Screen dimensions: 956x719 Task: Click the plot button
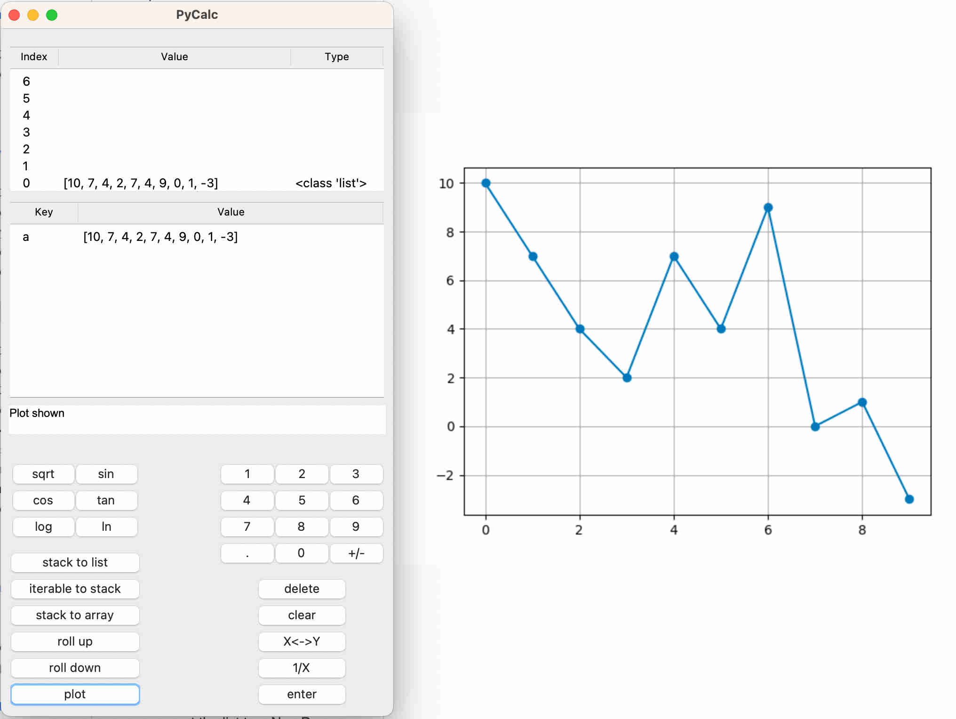[75, 694]
